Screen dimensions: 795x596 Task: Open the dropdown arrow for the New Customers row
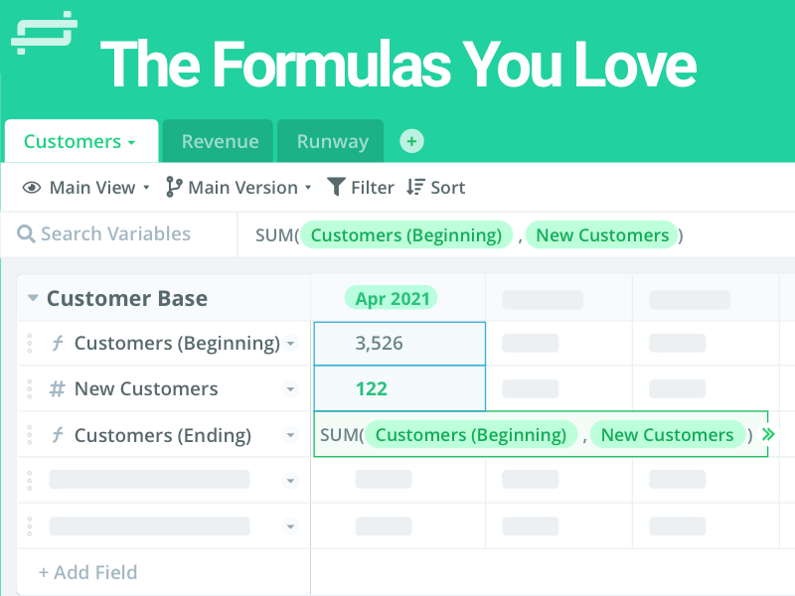pyautogui.click(x=290, y=389)
